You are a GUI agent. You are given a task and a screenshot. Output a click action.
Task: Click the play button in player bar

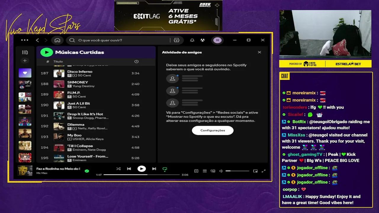(142, 169)
